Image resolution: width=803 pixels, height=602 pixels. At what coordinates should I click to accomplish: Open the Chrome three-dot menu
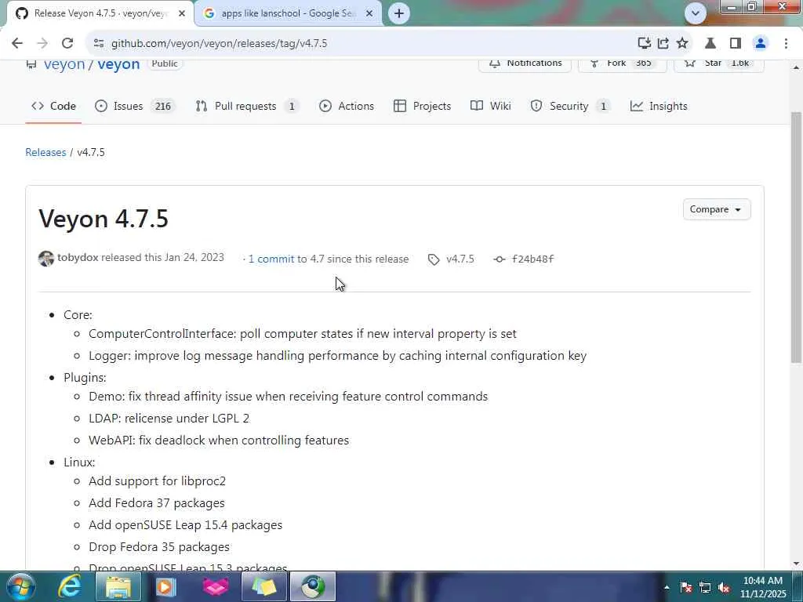(786, 43)
